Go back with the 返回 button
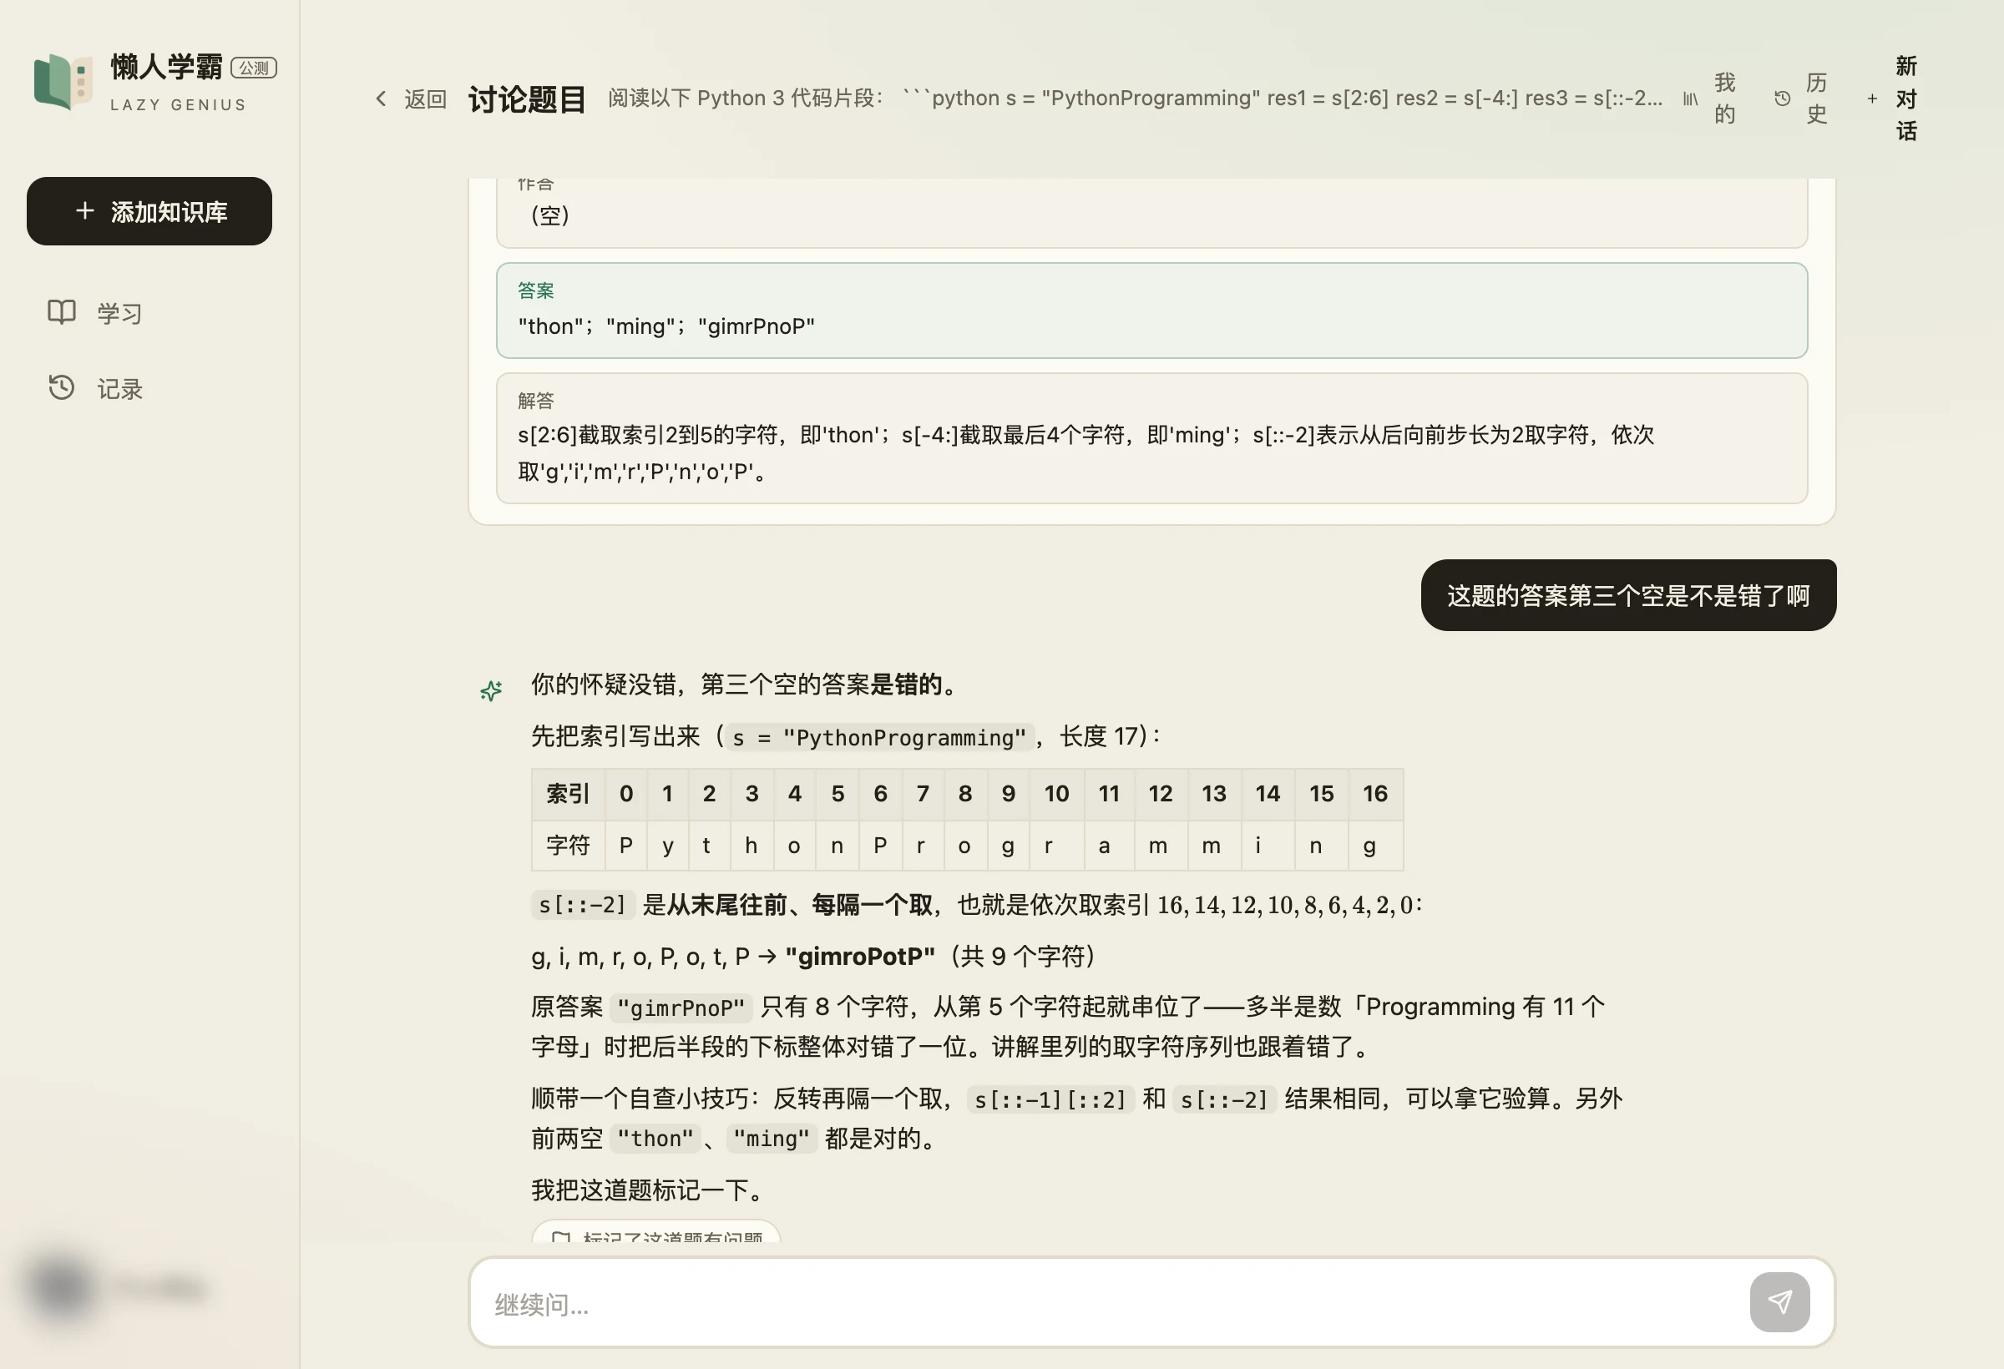Viewport: 2004px width, 1369px height. click(411, 99)
